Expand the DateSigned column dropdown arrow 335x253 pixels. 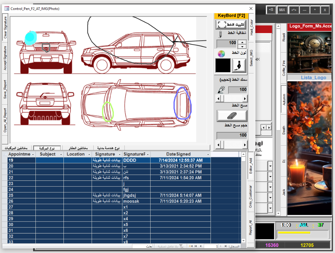(x=208, y=154)
